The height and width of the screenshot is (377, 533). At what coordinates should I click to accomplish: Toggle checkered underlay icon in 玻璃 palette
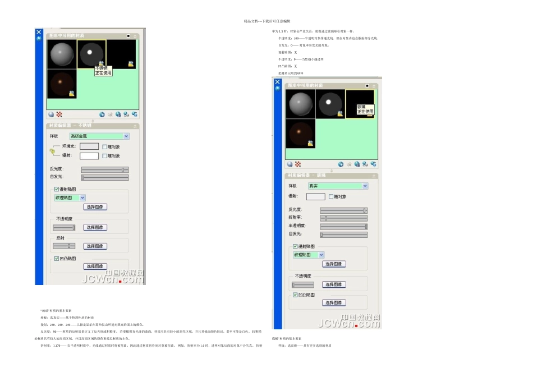tap(298, 164)
